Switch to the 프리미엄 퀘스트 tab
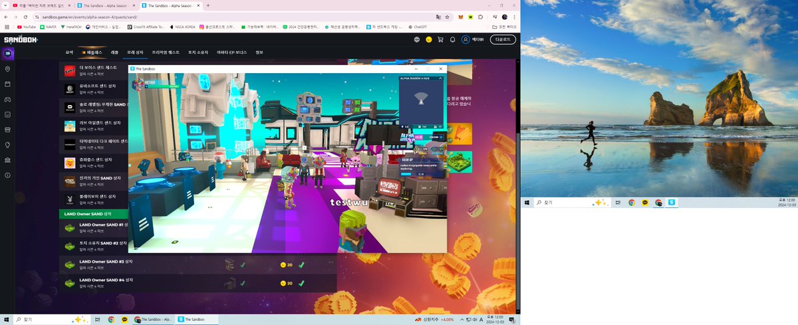 166,52
